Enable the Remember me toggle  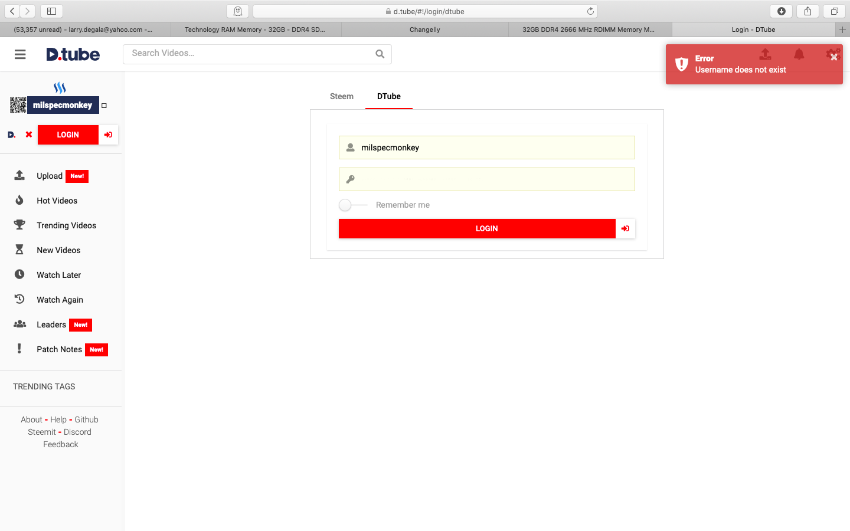click(352, 205)
